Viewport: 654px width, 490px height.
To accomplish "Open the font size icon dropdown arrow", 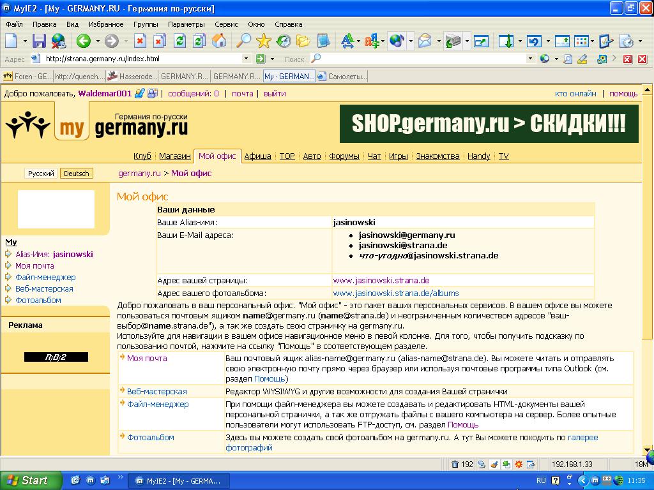I will pos(358,41).
